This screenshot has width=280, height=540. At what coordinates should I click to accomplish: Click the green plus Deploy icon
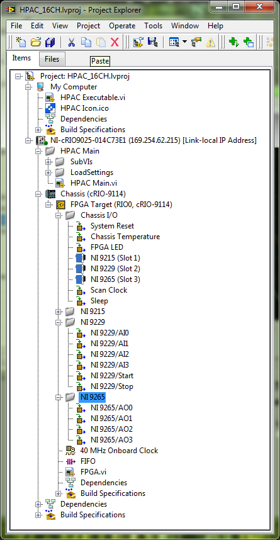point(249,43)
